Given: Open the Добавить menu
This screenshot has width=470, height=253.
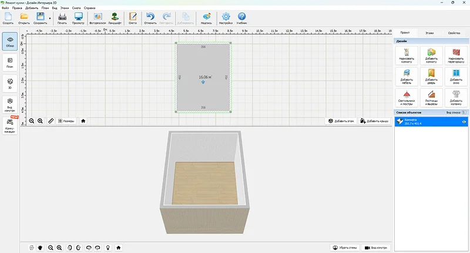Looking at the screenshot, I should pyautogui.click(x=32, y=8).
